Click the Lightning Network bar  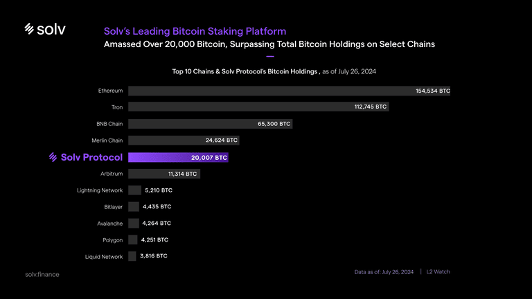coord(134,190)
